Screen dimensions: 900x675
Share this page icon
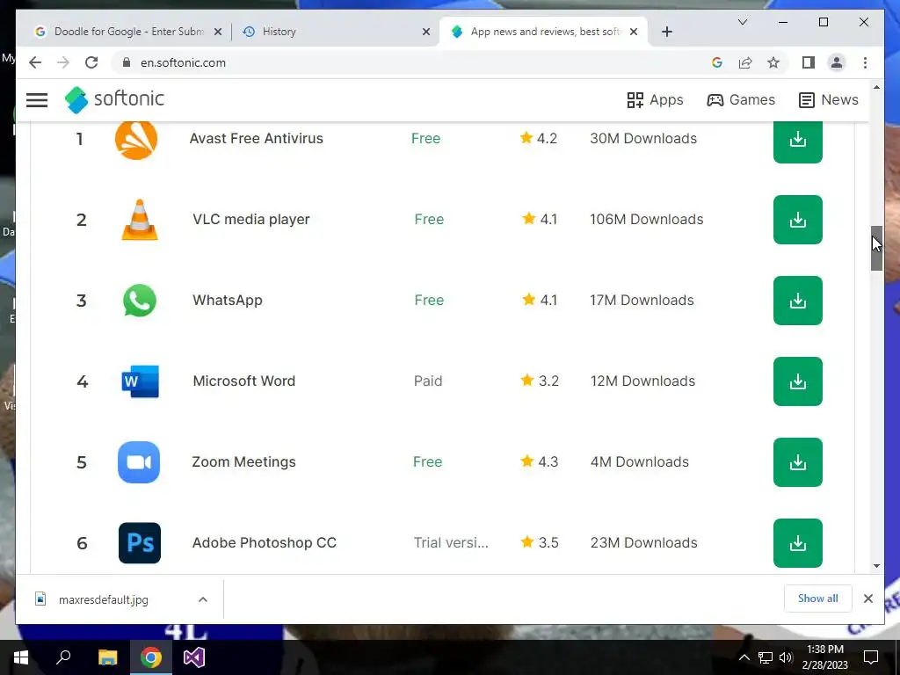[x=745, y=62]
